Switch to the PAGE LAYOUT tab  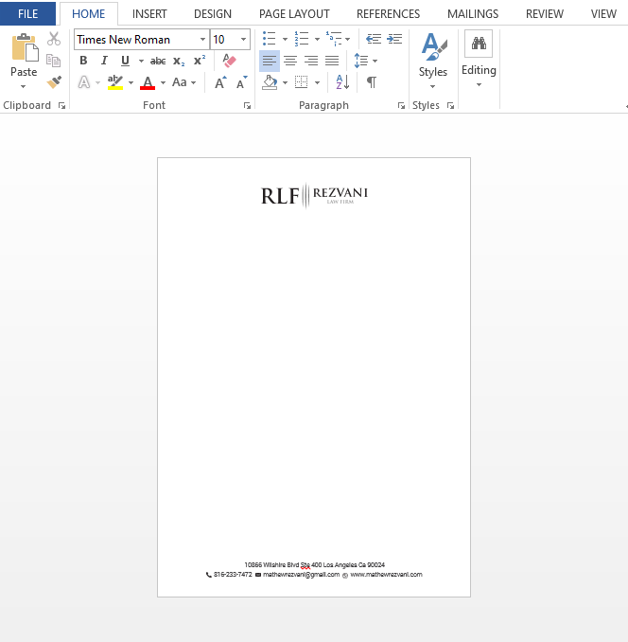[294, 14]
